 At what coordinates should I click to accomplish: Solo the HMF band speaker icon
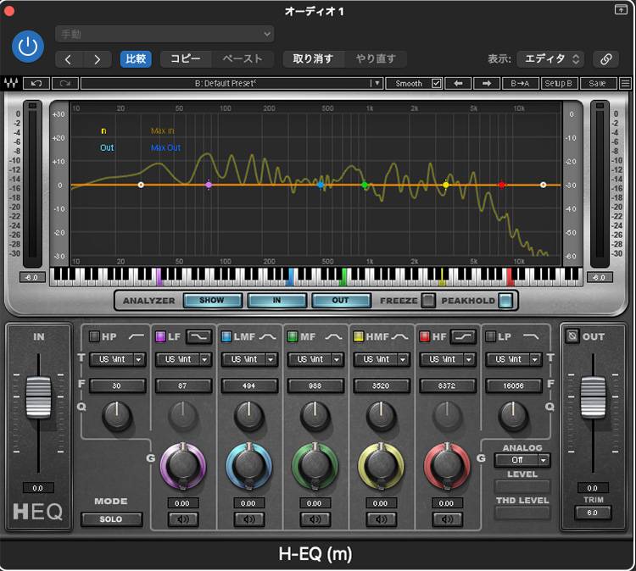(382, 519)
